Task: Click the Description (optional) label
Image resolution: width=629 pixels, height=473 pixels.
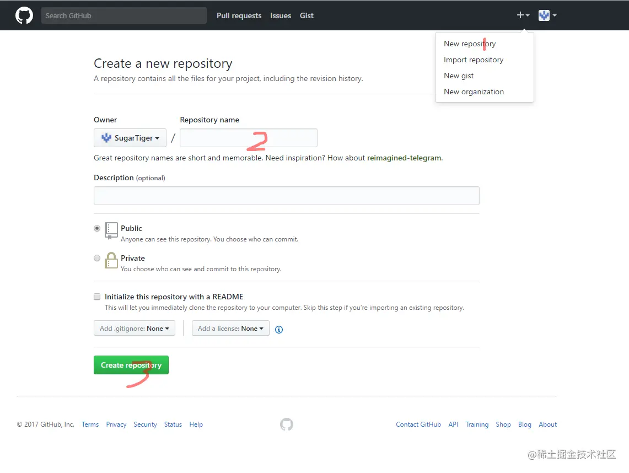Action: click(x=130, y=178)
